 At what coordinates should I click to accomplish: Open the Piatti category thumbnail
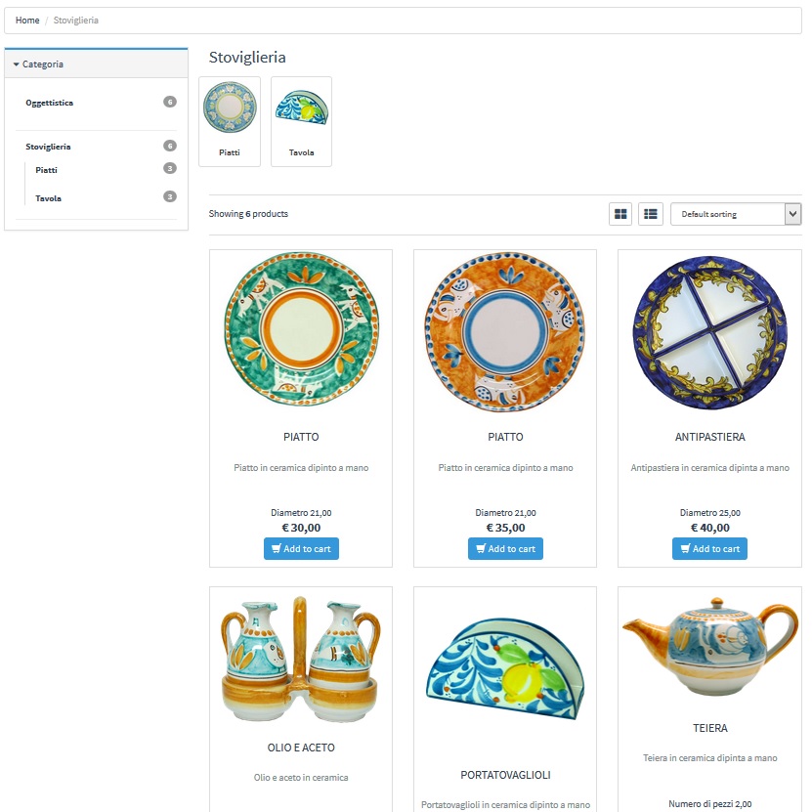(x=230, y=121)
